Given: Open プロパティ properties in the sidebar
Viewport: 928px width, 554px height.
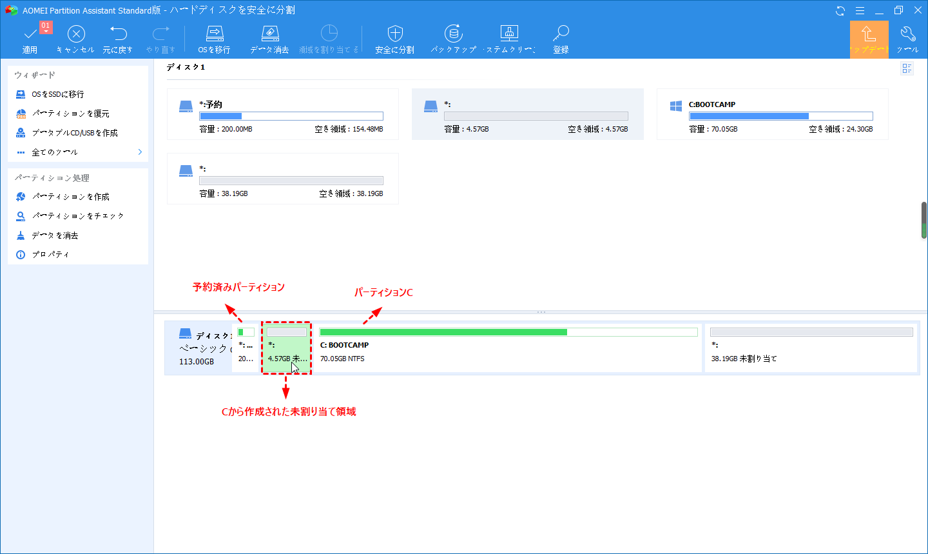Looking at the screenshot, I should [x=43, y=255].
